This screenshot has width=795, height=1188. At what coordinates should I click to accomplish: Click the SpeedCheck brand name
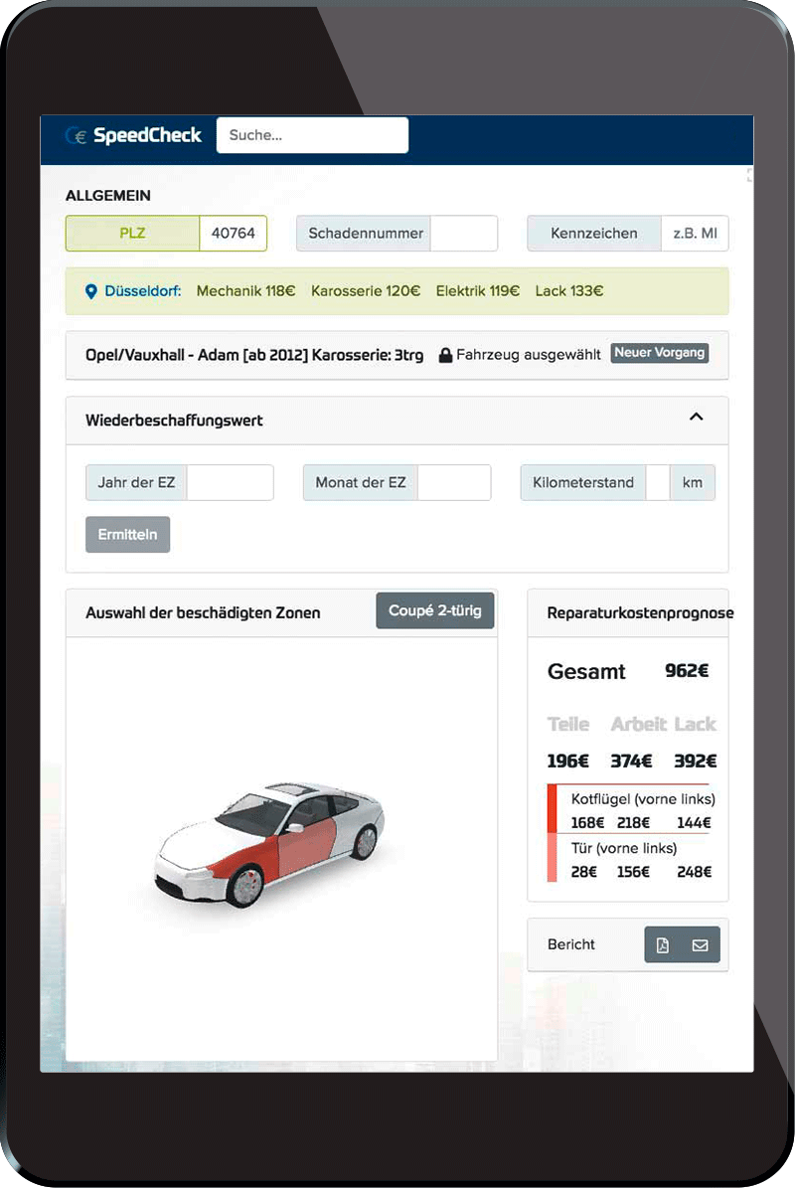pos(147,135)
